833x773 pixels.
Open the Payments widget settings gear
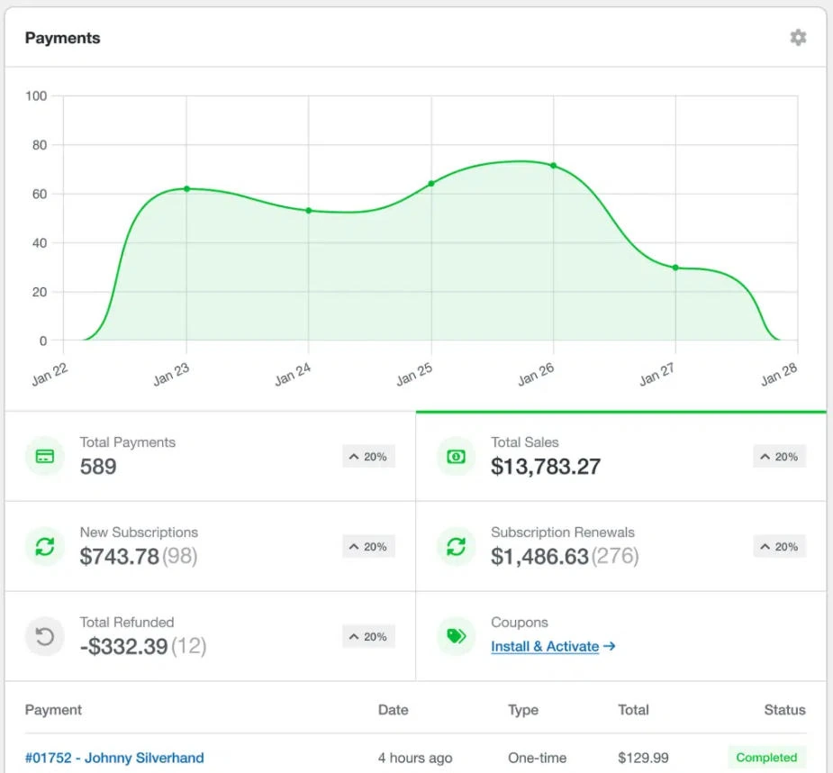pyautogui.click(x=798, y=38)
